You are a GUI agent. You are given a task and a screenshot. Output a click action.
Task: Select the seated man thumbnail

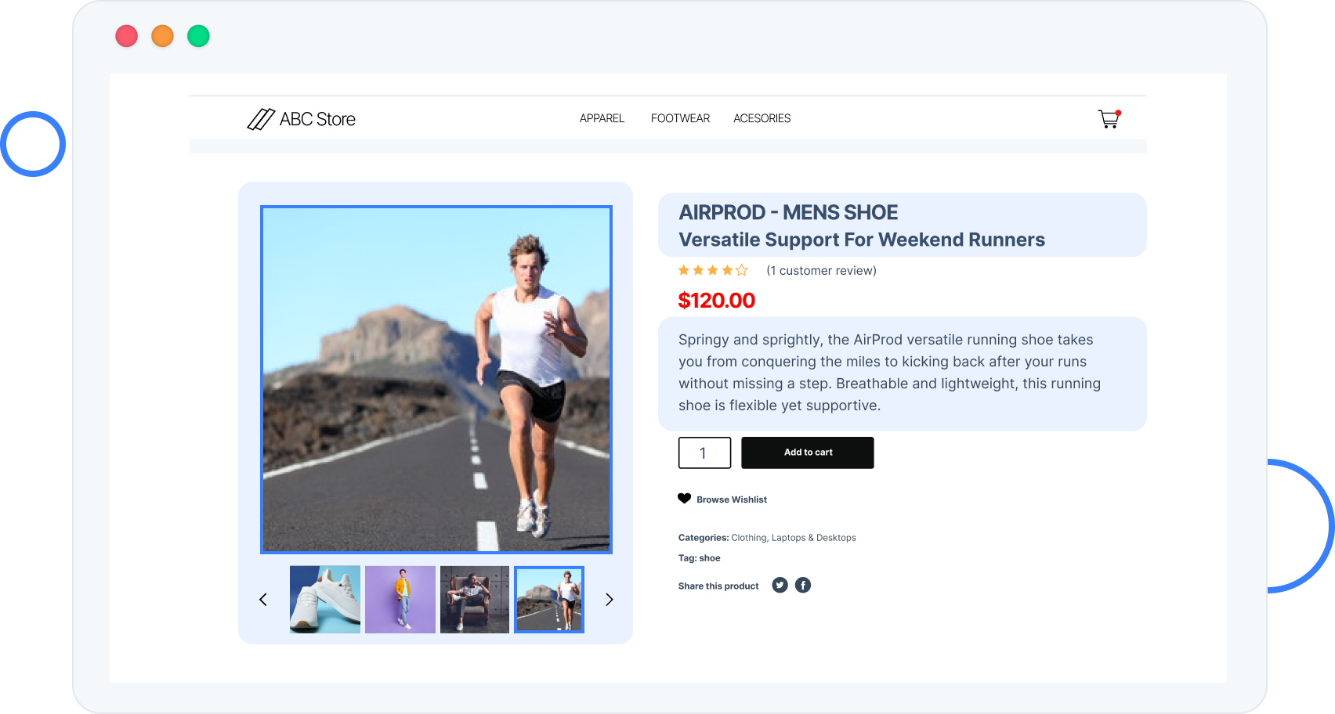coord(475,600)
